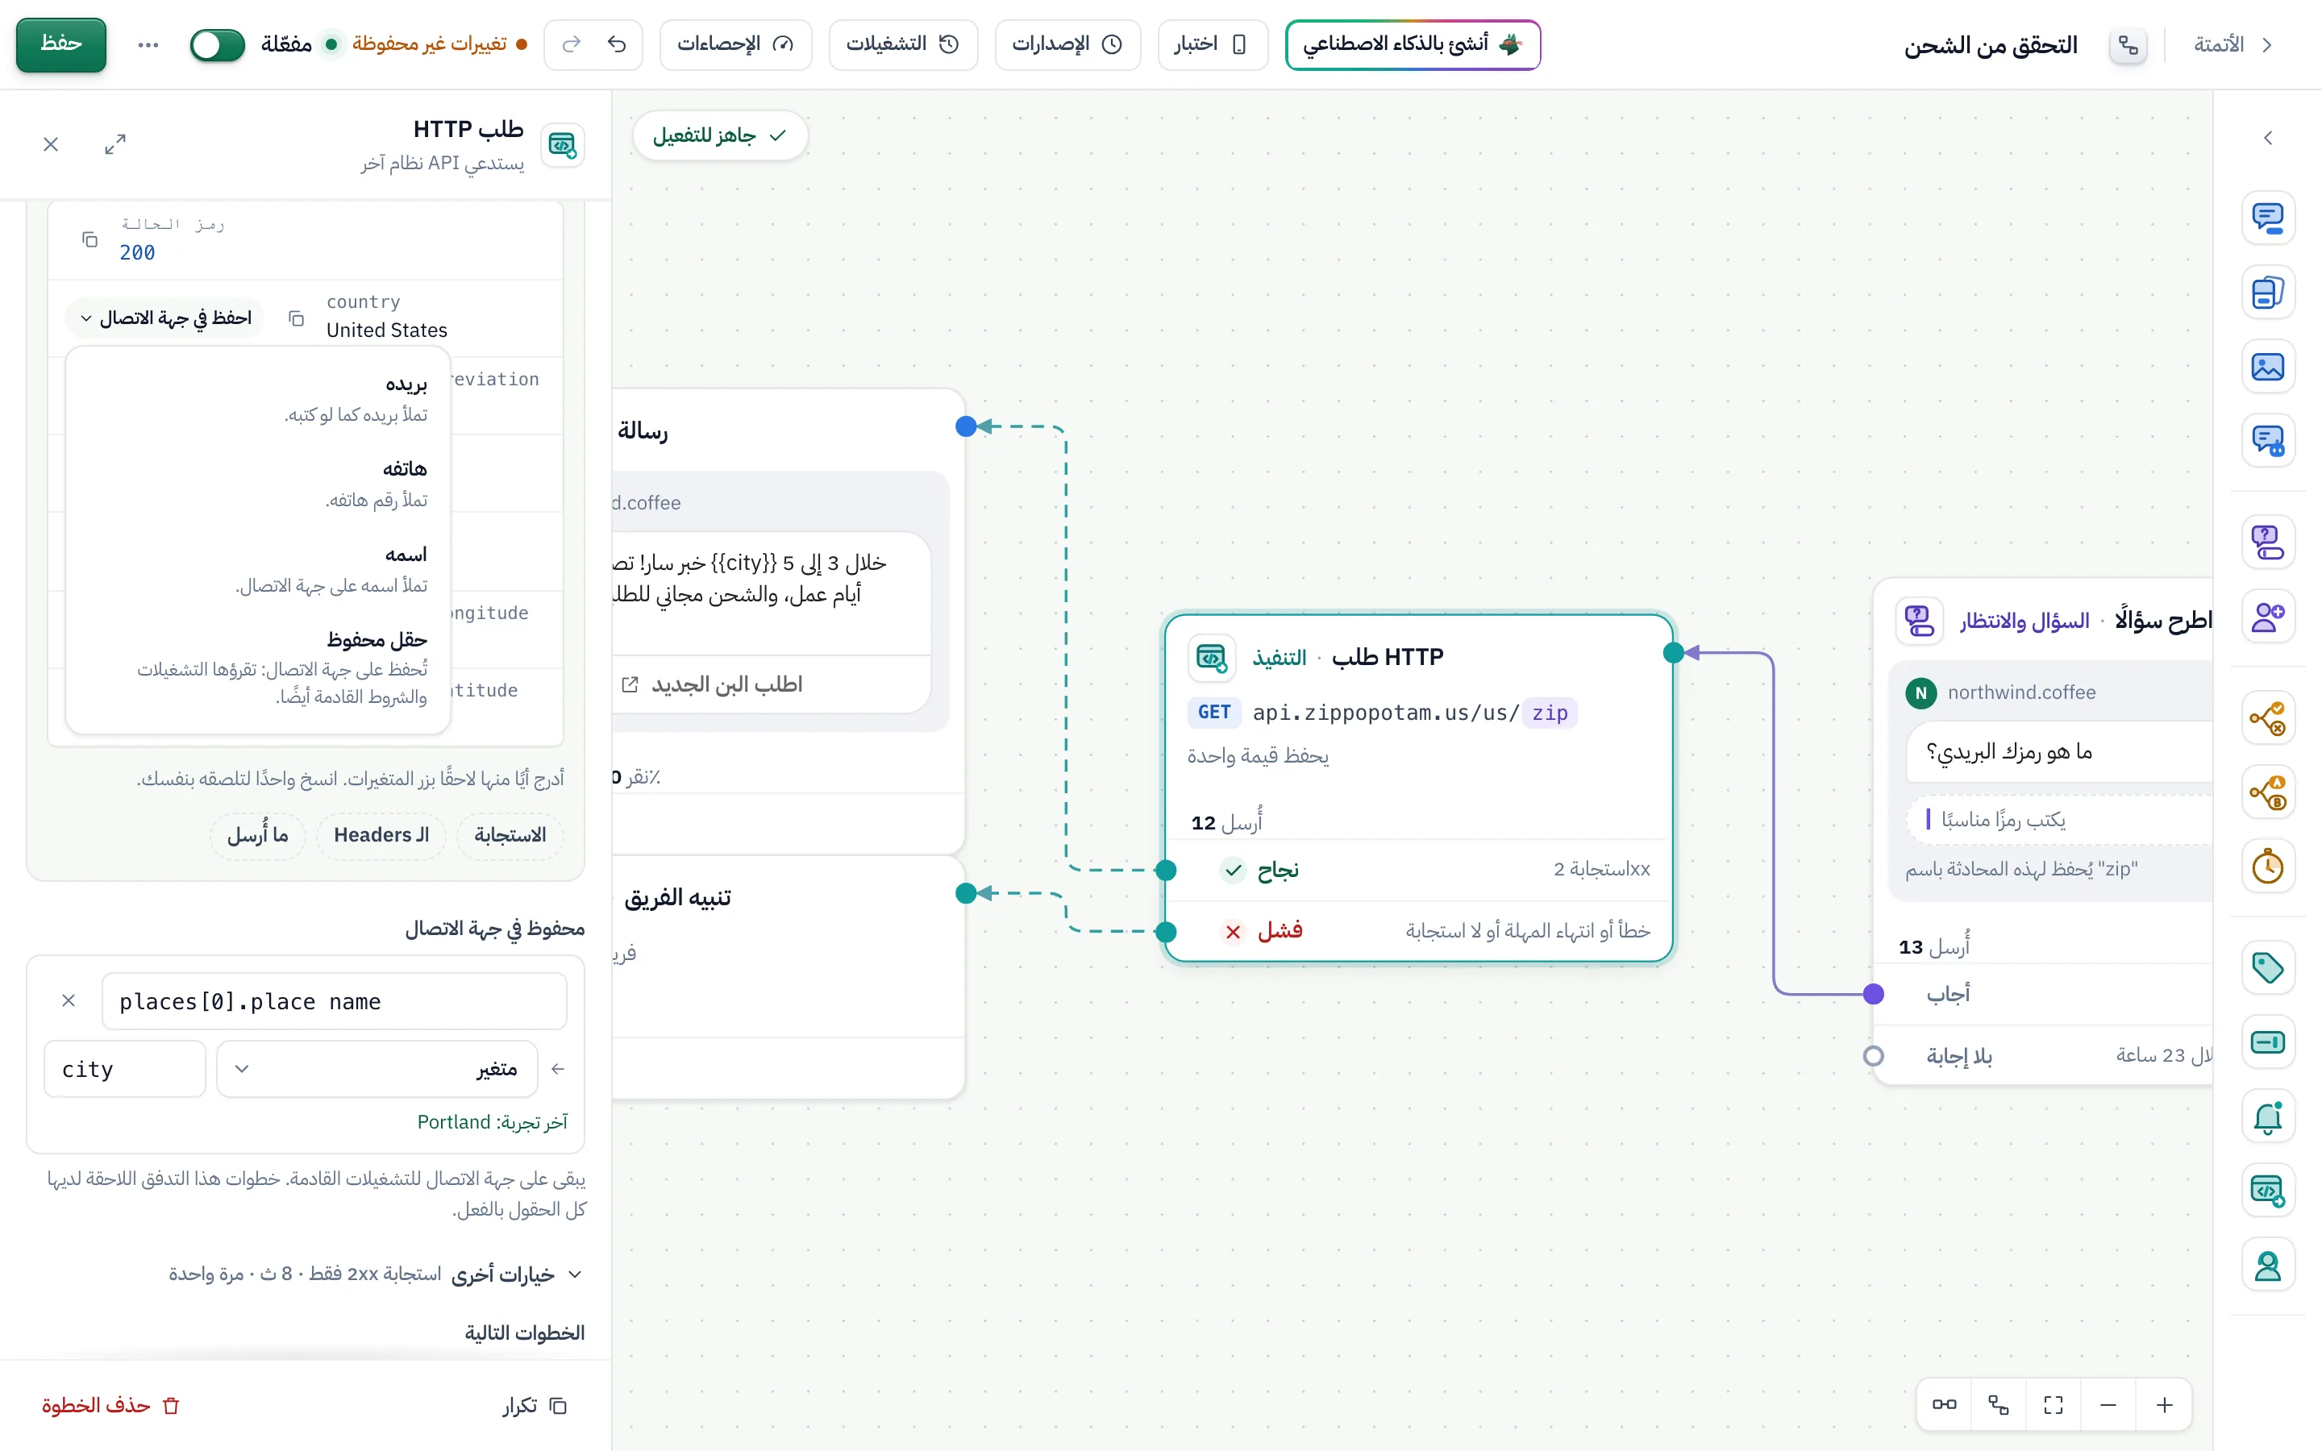Select the ask-question step icon in sidebar

click(2267, 543)
